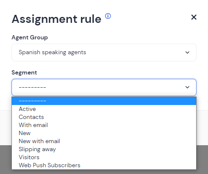Select the blank dashed option in list
Image resolution: width=208 pixels, height=174 pixels.
tap(104, 101)
